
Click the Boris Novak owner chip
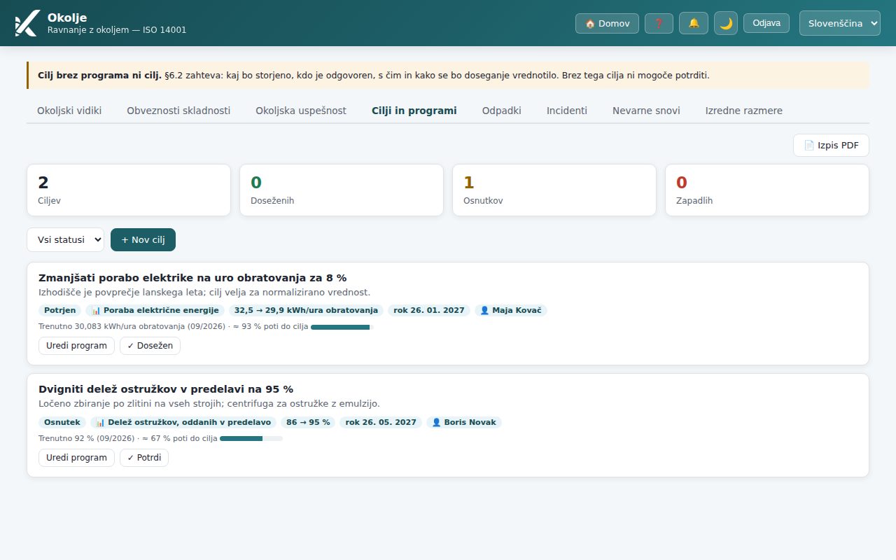[464, 422]
